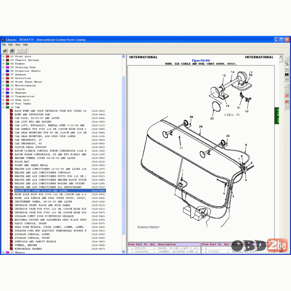Expand the 03 Chassis Springs group
The width and height of the screenshot is (291, 291).
(x=3, y=60)
